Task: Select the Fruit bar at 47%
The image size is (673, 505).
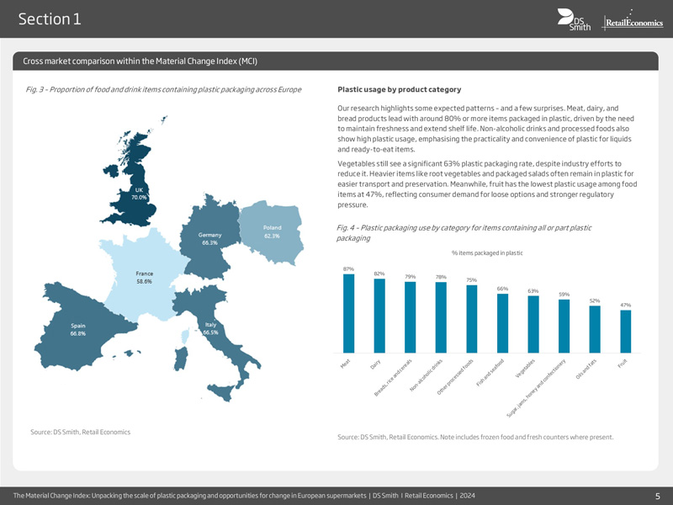Action: [625, 332]
